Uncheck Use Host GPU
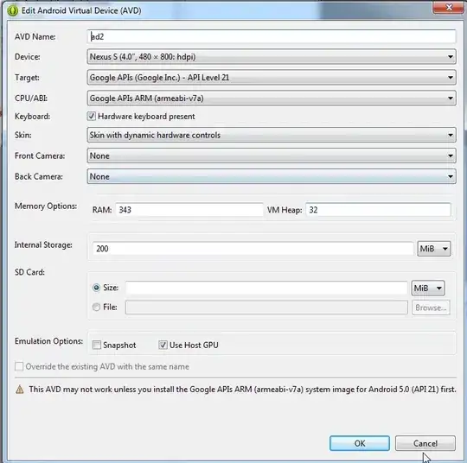Screen dimensions: 467x463 [163, 345]
